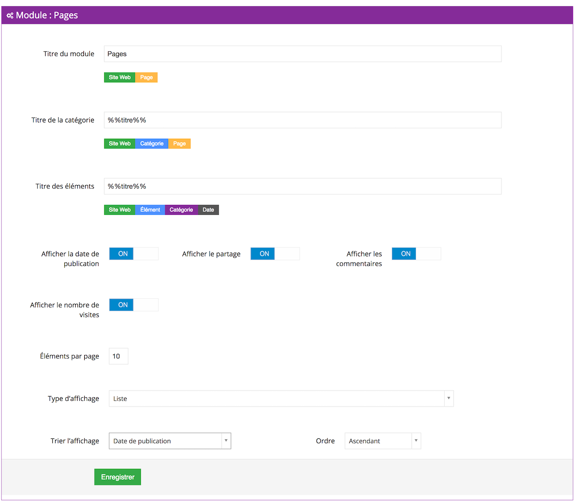Edit the Éléments par page value
This screenshot has width=583, height=503.
(x=118, y=356)
